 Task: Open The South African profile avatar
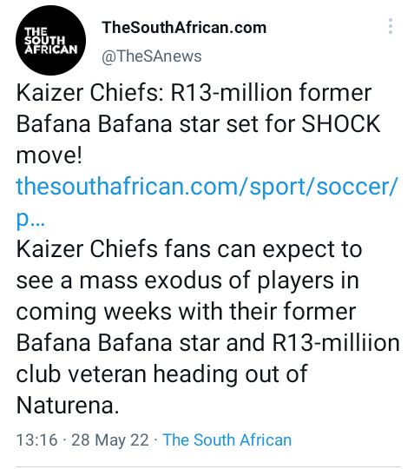point(51,40)
